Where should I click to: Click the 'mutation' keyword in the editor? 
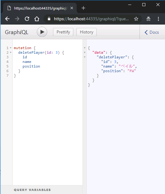pyautogui.click(x=22, y=48)
